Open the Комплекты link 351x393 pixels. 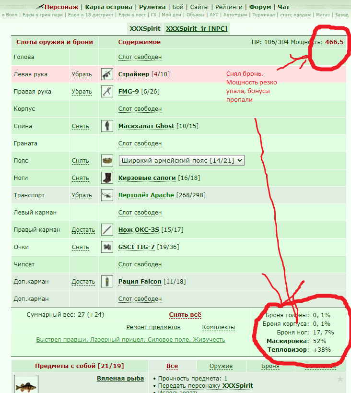point(219,327)
